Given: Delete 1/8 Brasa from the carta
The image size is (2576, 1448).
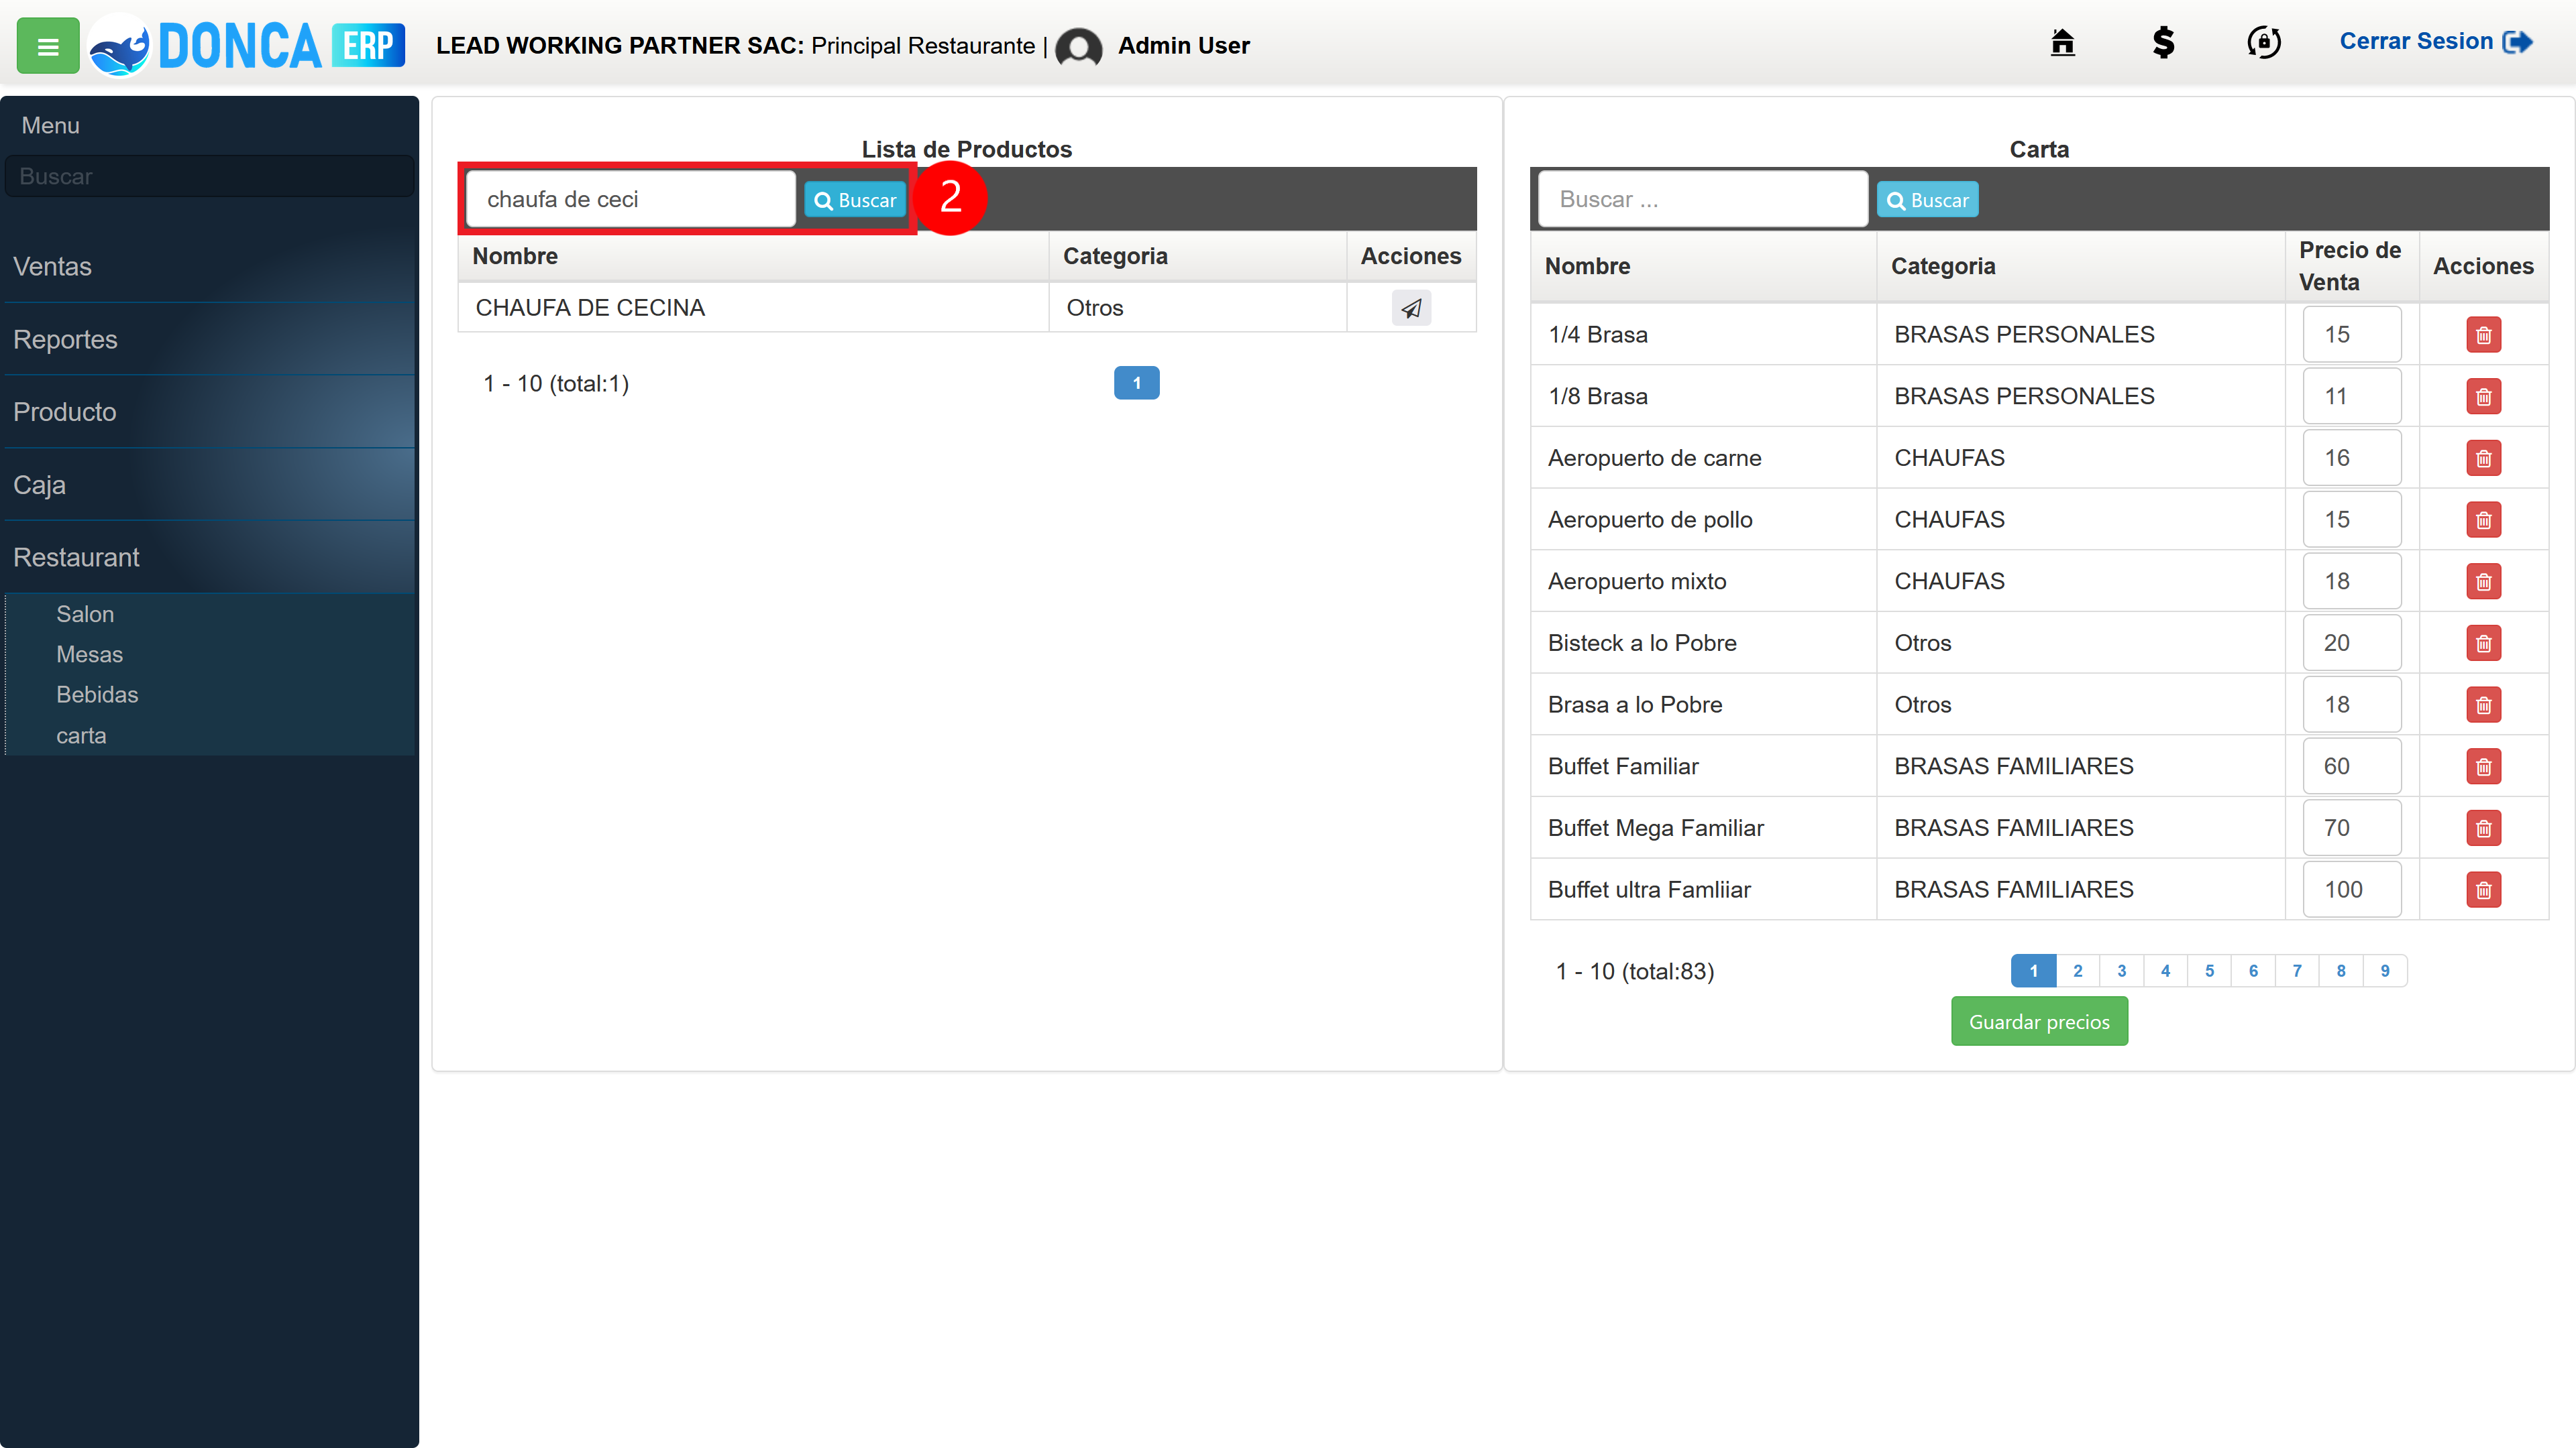Looking at the screenshot, I should pos(2483,397).
